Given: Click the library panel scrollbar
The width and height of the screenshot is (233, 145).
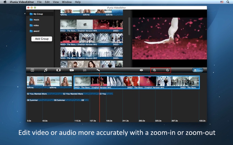Looking at the screenshot, I should pos(129,26).
